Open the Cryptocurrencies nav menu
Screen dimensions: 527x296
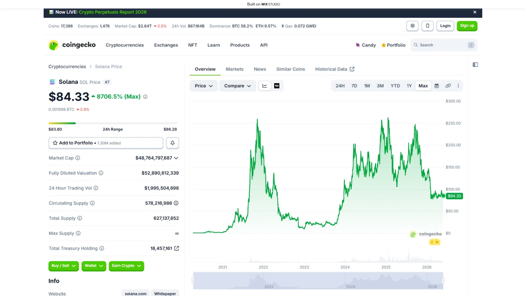tap(125, 45)
